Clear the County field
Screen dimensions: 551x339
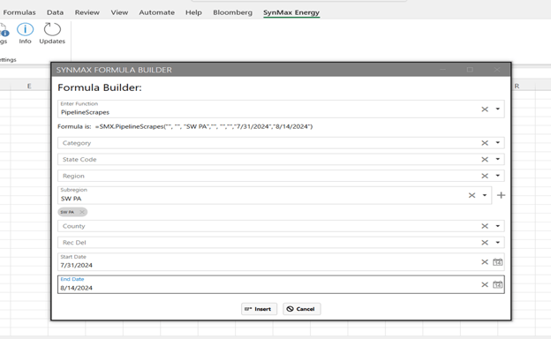(485, 226)
